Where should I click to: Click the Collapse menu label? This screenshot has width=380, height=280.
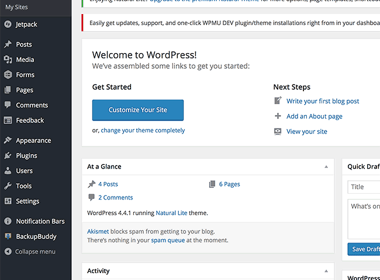(35, 252)
